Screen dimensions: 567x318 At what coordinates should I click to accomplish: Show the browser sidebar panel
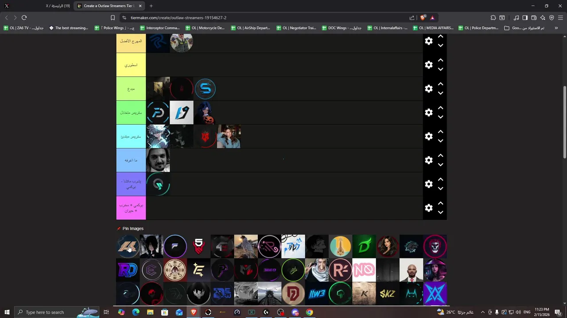point(525,18)
